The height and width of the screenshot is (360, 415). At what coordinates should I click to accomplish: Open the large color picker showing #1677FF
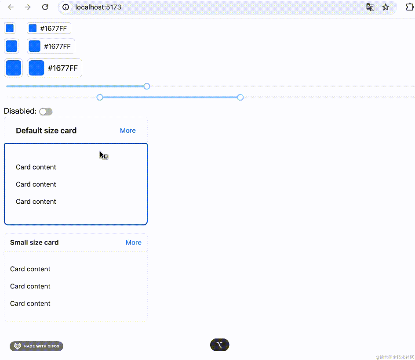(x=55, y=68)
